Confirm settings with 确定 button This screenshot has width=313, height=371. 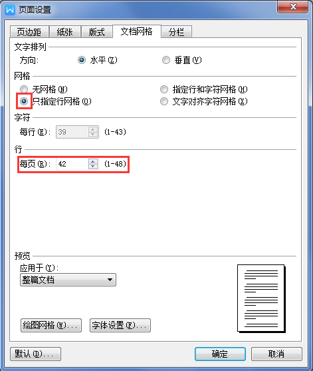point(220,354)
